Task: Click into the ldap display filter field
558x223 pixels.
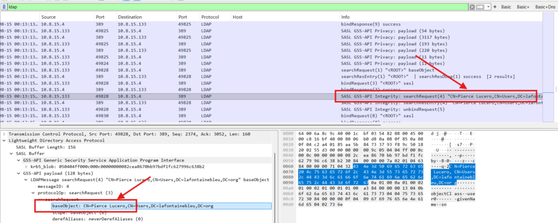Action: click(218, 7)
